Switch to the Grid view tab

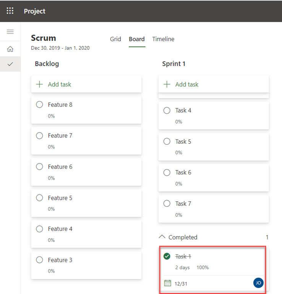point(115,39)
